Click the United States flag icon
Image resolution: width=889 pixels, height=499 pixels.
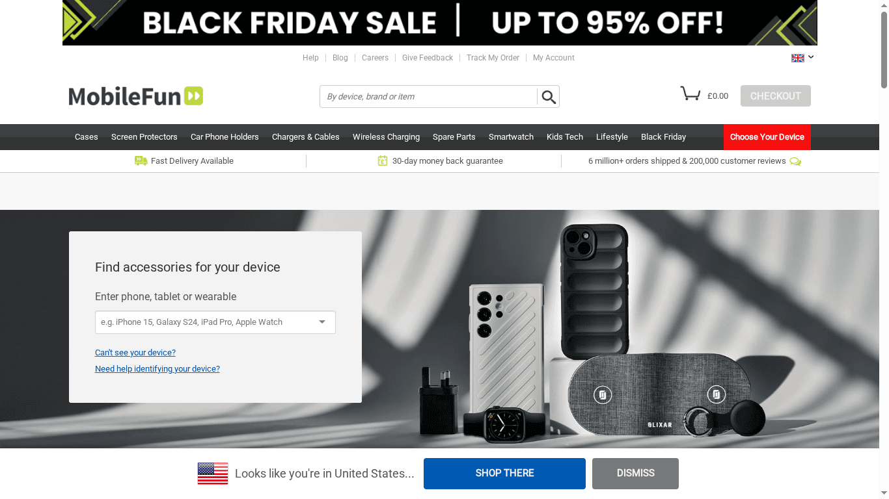click(212, 474)
